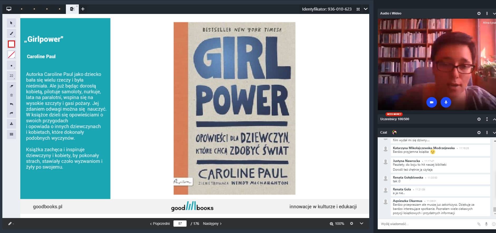Open the red line color swatch

[11, 55]
